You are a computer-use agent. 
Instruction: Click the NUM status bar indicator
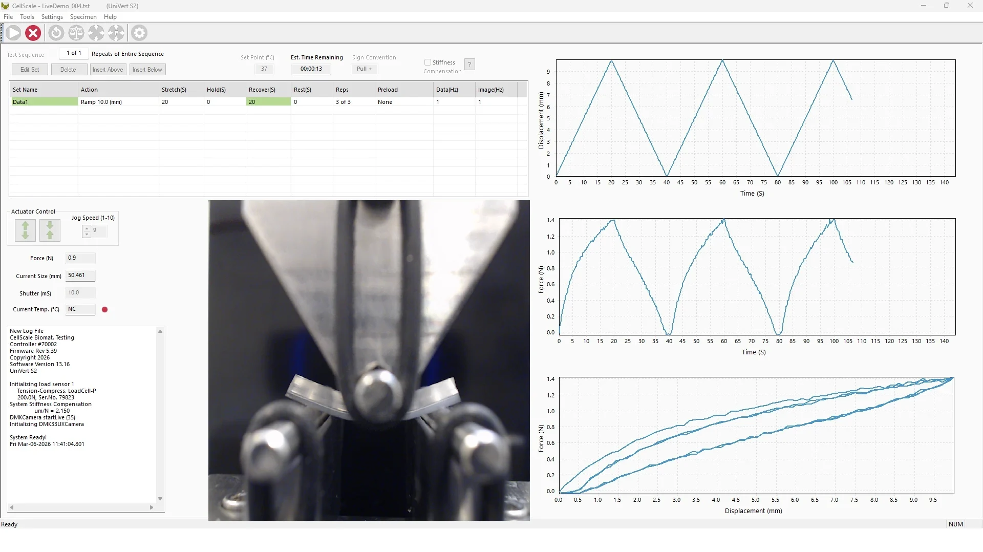pos(955,524)
